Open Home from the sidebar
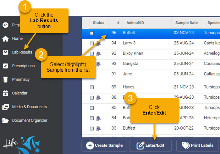The width and height of the screenshot is (220, 154). click(x=17, y=38)
